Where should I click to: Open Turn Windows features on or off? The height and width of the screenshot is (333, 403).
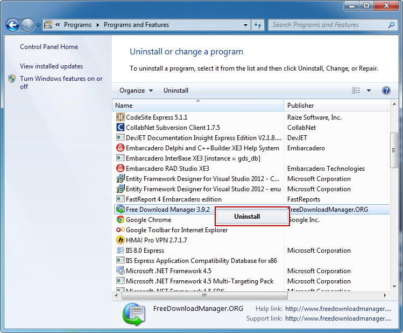[61, 82]
